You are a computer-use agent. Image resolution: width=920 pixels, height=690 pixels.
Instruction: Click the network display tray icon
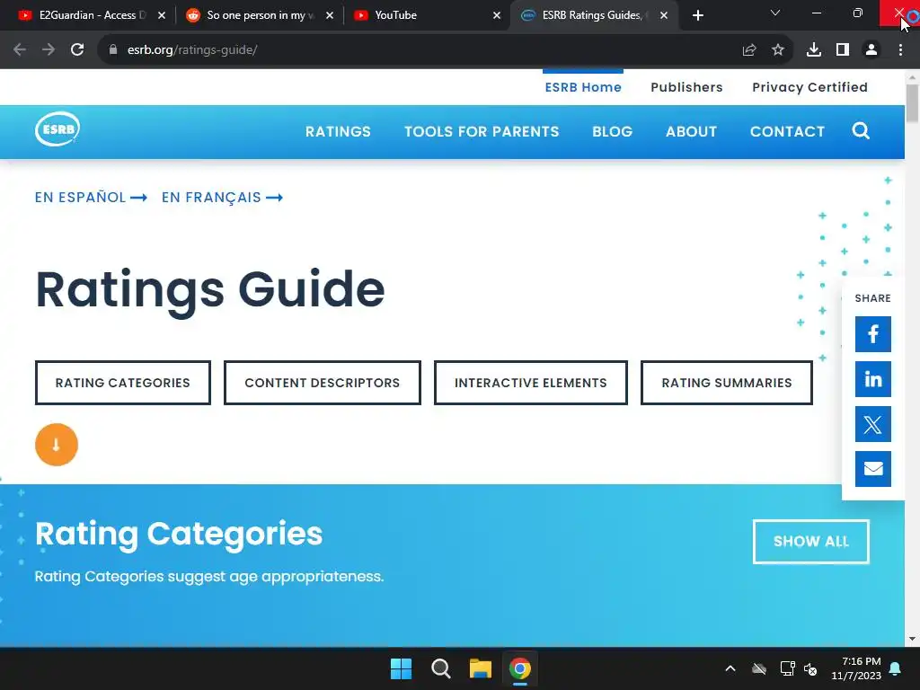pyautogui.click(x=787, y=668)
